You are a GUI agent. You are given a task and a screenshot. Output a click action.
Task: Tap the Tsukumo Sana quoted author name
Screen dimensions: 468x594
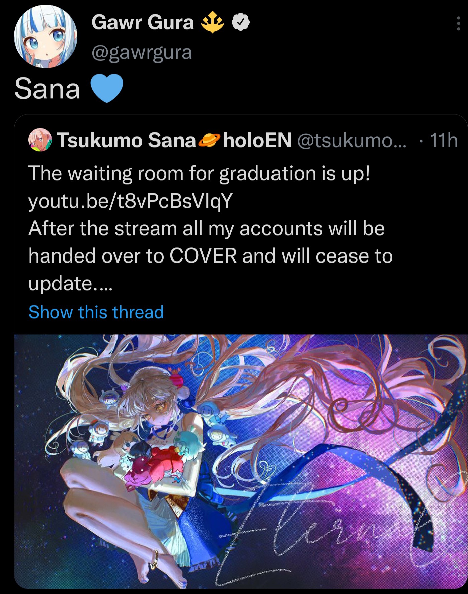(126, 140)
